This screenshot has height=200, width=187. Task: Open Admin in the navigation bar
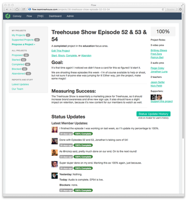pyautogui.click(x=70, y=16)
